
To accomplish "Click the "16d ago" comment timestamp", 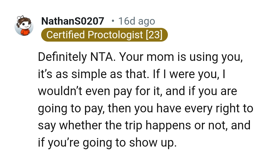I will [136, 21].
